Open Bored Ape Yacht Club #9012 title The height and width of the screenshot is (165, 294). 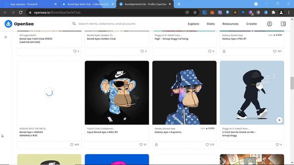tap(36, 40)
